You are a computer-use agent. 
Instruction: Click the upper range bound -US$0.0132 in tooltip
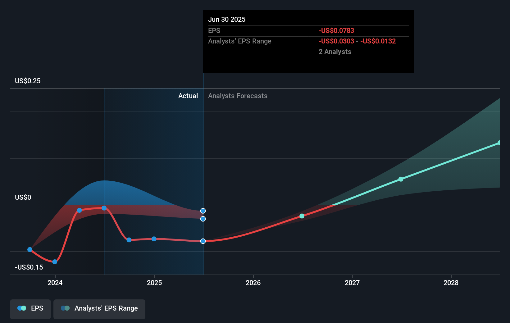378,41
